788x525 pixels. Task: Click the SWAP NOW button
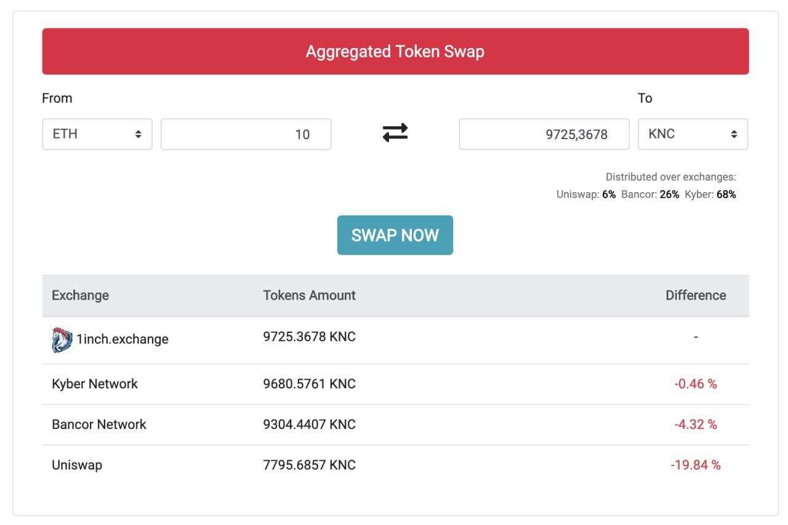[x=395, y=235]
